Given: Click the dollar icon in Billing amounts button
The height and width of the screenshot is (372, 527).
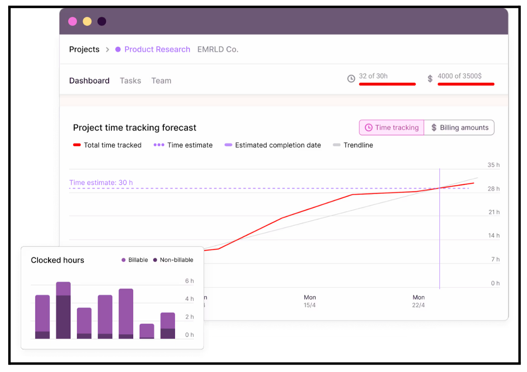Looking at the screenshot, I should (433, 127).
